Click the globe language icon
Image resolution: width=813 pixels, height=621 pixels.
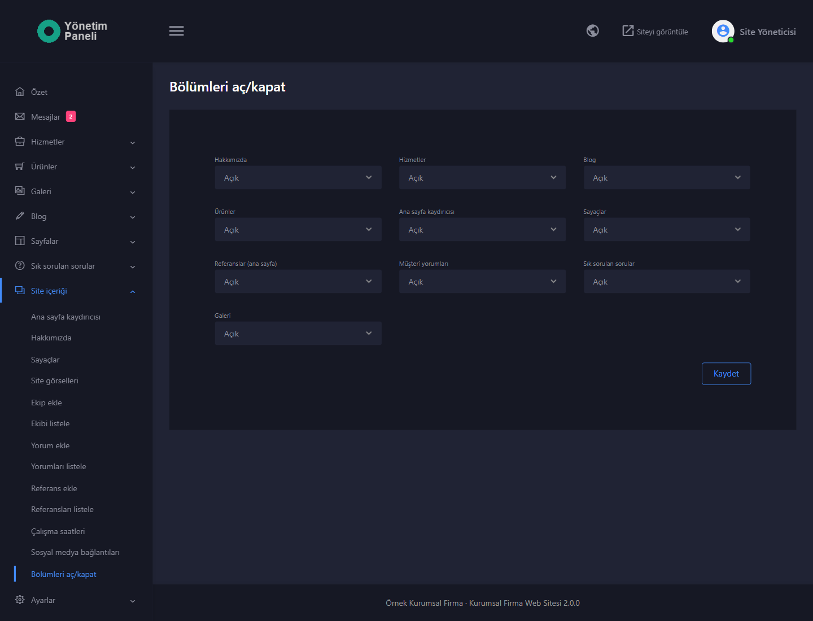tap(593, 31)
